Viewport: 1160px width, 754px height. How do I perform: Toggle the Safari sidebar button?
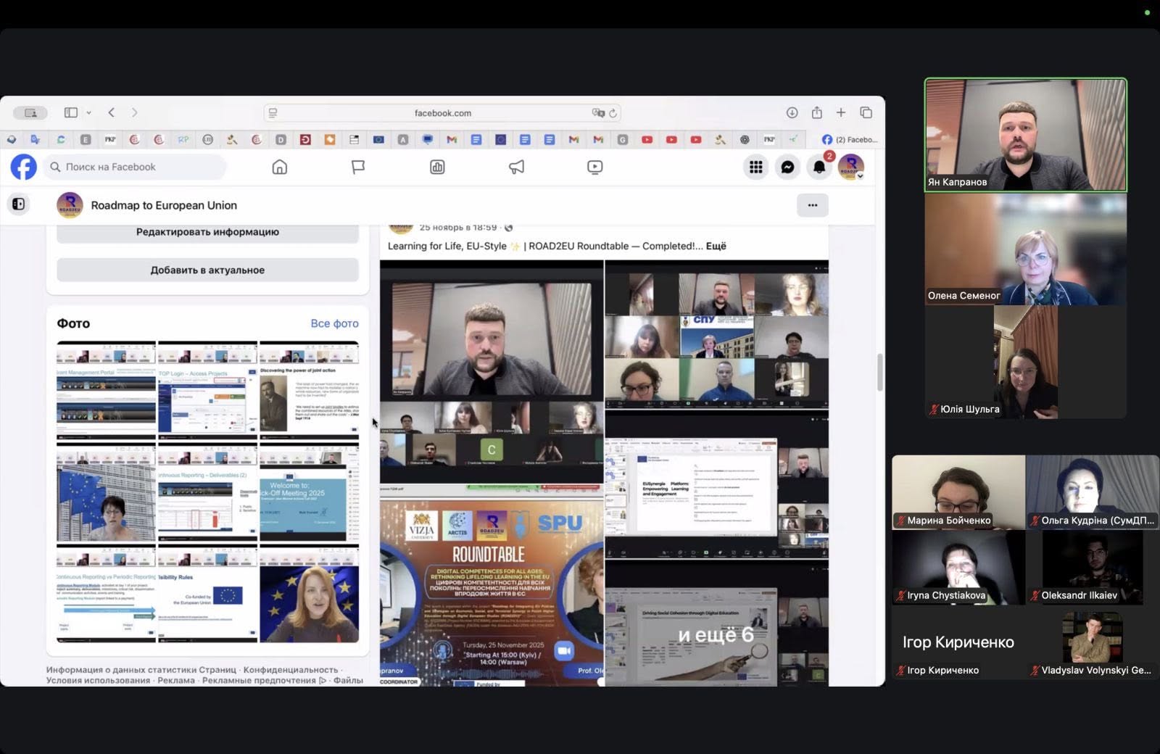tap(71, 112)
